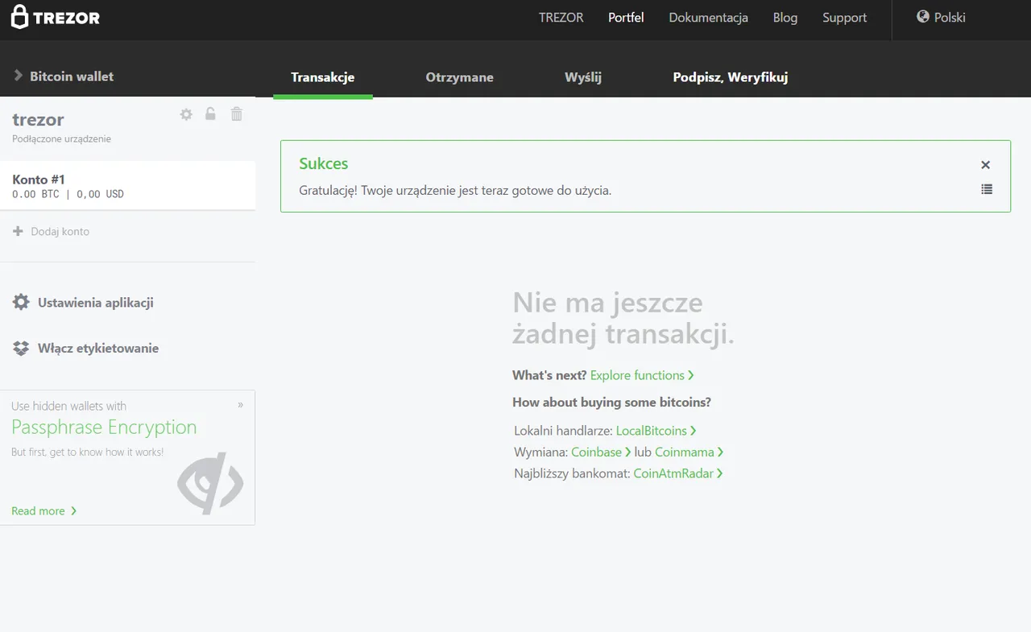This screenshot has width=1031, height=632.
Task: Click TREZOR in the top navigation
Action: point(561,18)
